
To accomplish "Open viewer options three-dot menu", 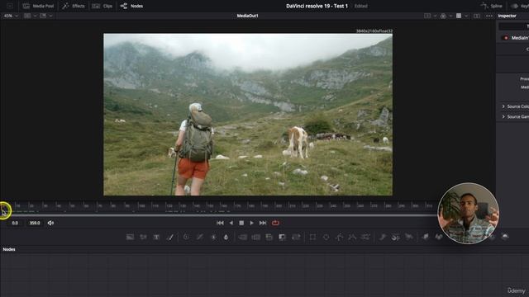I will (489, 16).
